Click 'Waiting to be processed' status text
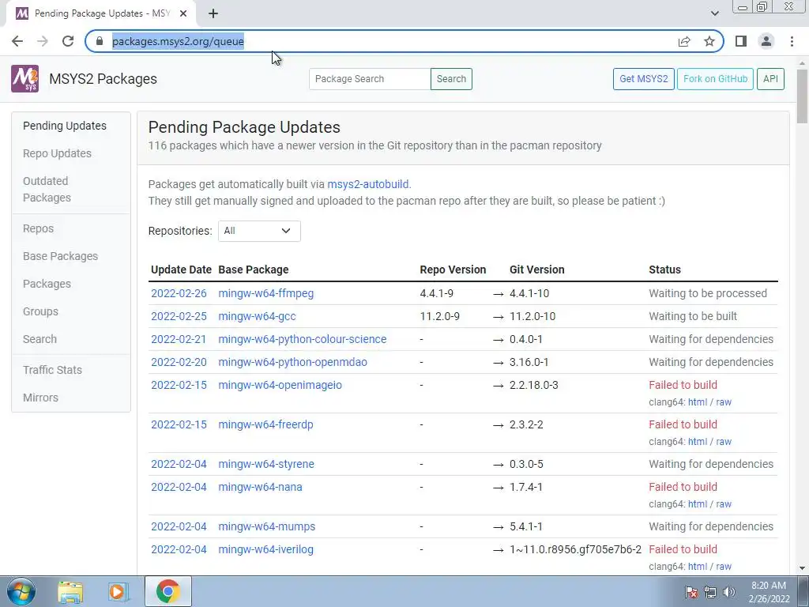Image resolution: width=809 pixels, height=607 pixels. pos(708,293)
